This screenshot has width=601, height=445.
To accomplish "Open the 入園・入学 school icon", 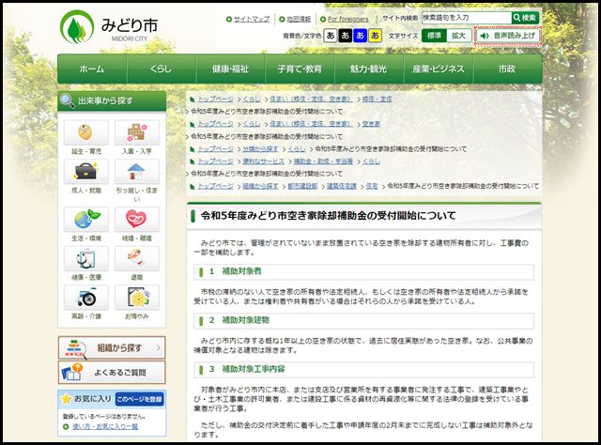I will click(x=137, y=133).
